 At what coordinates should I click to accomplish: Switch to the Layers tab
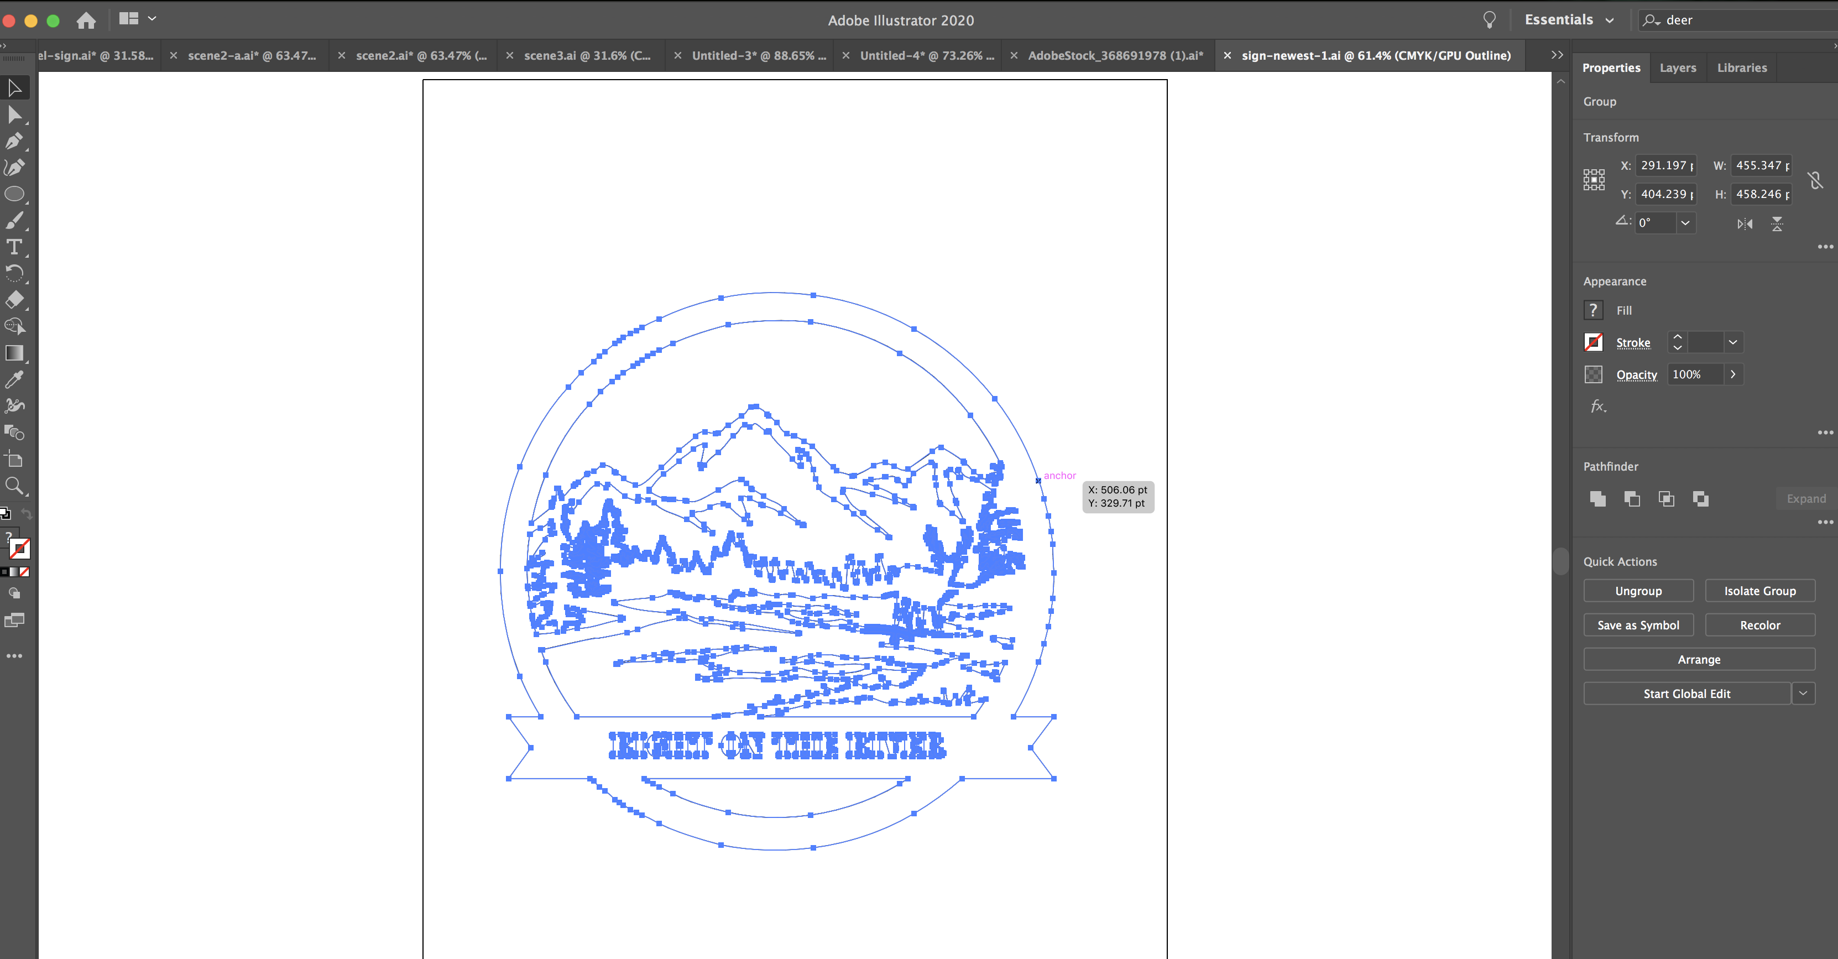1678,67
